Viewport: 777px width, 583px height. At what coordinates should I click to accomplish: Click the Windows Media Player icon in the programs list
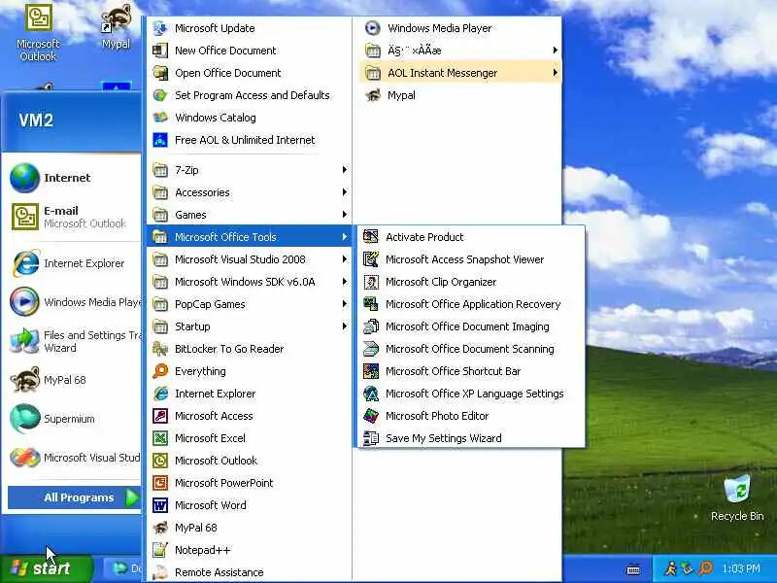pos(373,28)
